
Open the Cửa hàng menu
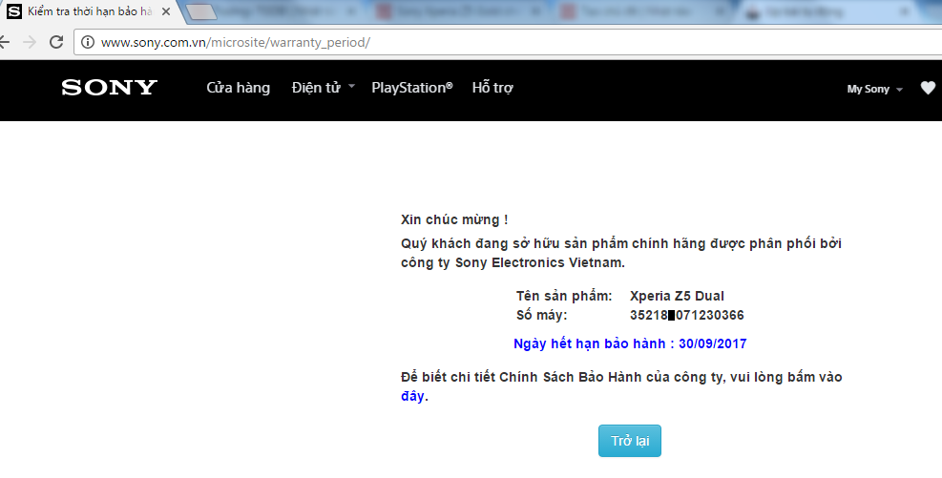(x=239, y=88)
